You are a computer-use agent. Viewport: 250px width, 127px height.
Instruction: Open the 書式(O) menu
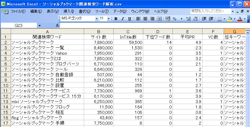point(85,11)
